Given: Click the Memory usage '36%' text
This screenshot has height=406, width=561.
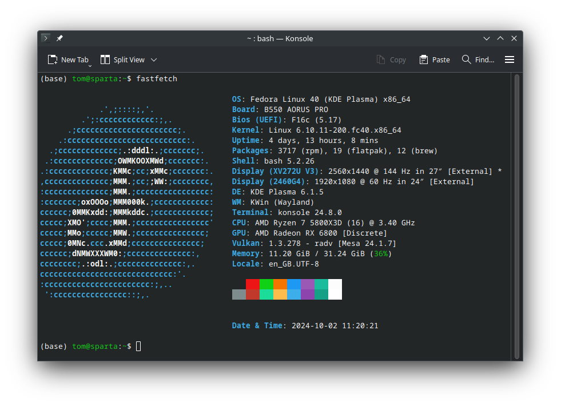Looking at the screenshot, I should pos(381,254).
